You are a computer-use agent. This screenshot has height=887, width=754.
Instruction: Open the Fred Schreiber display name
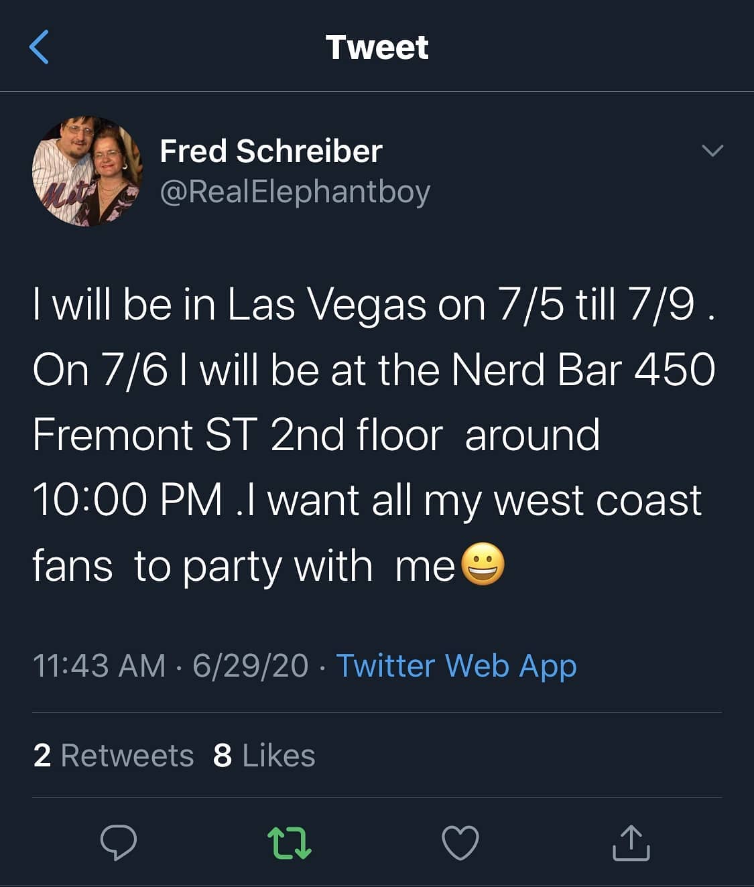click(271, 151)
